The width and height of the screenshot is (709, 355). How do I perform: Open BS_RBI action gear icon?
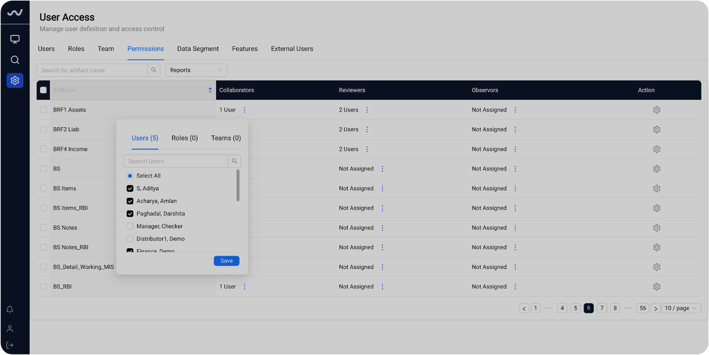tap(657, 287)
